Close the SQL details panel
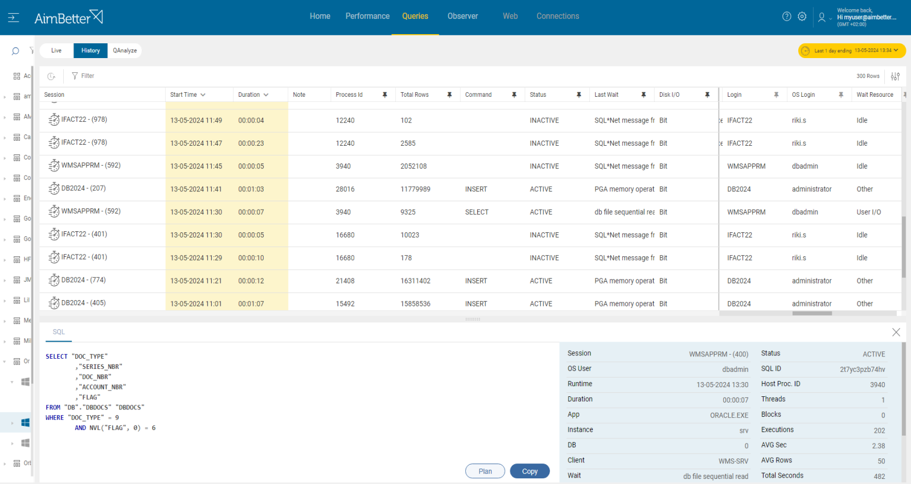The width and height of the screenshot is (911, 484). coord(896,332)
